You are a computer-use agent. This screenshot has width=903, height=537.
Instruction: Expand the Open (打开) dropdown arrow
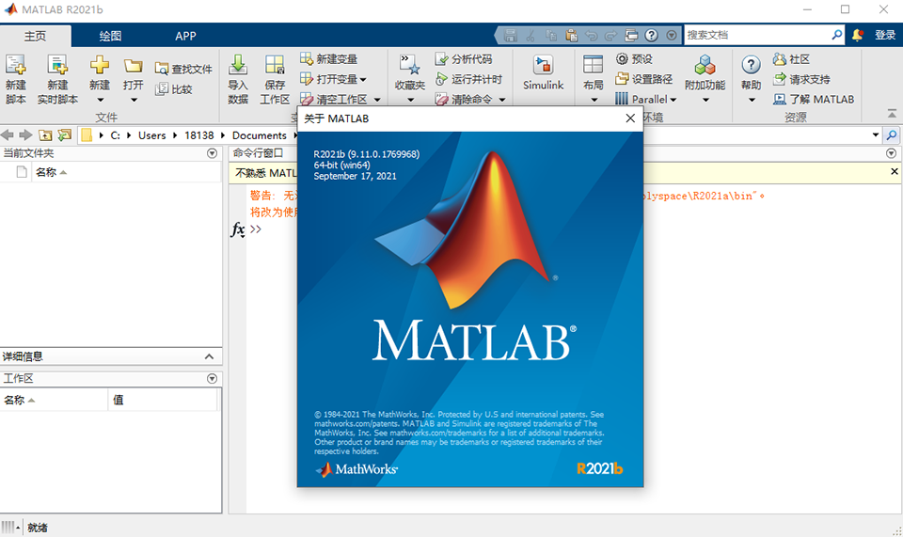click(134, 100)
